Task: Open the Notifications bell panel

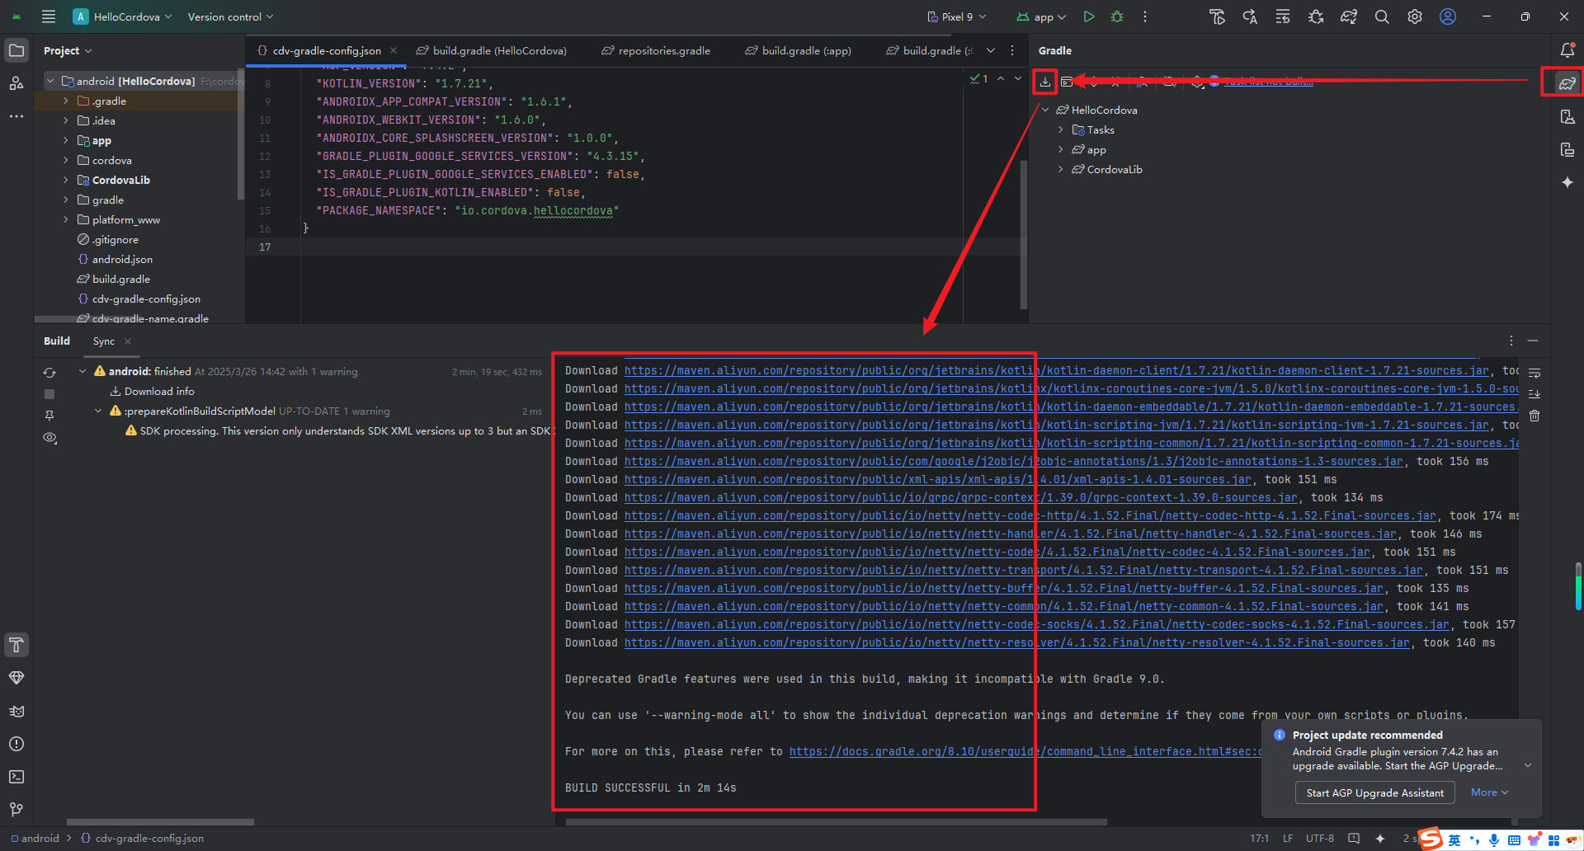Action: tap(1567, 50)
